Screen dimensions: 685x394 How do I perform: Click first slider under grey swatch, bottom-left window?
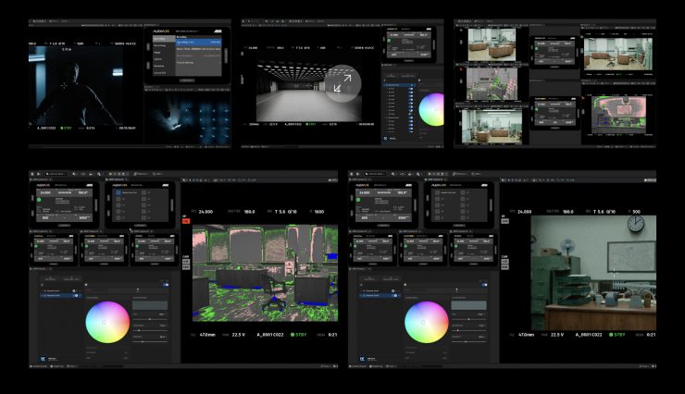point(150,319)
